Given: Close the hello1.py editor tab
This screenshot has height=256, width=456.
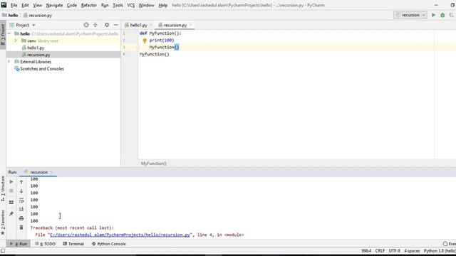Looking at the screenshot, I should [x=150, y=25].
